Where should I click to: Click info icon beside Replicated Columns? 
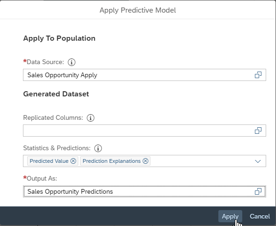[90, 118]
